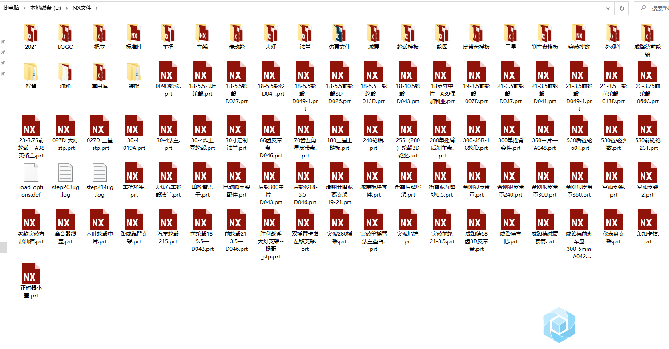669x349 pixels.
Task: Select the 油箱 folder
Action: (x=65, y=76)
